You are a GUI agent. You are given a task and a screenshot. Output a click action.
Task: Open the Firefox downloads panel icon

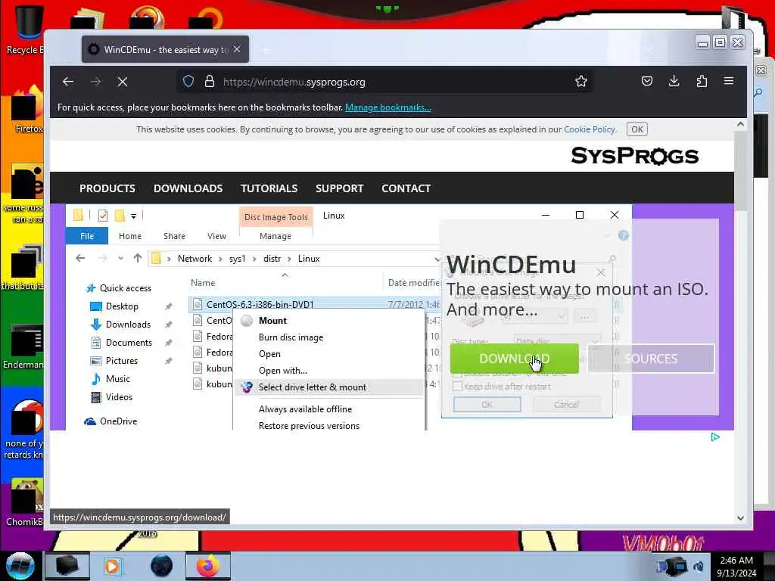(674, 81)
